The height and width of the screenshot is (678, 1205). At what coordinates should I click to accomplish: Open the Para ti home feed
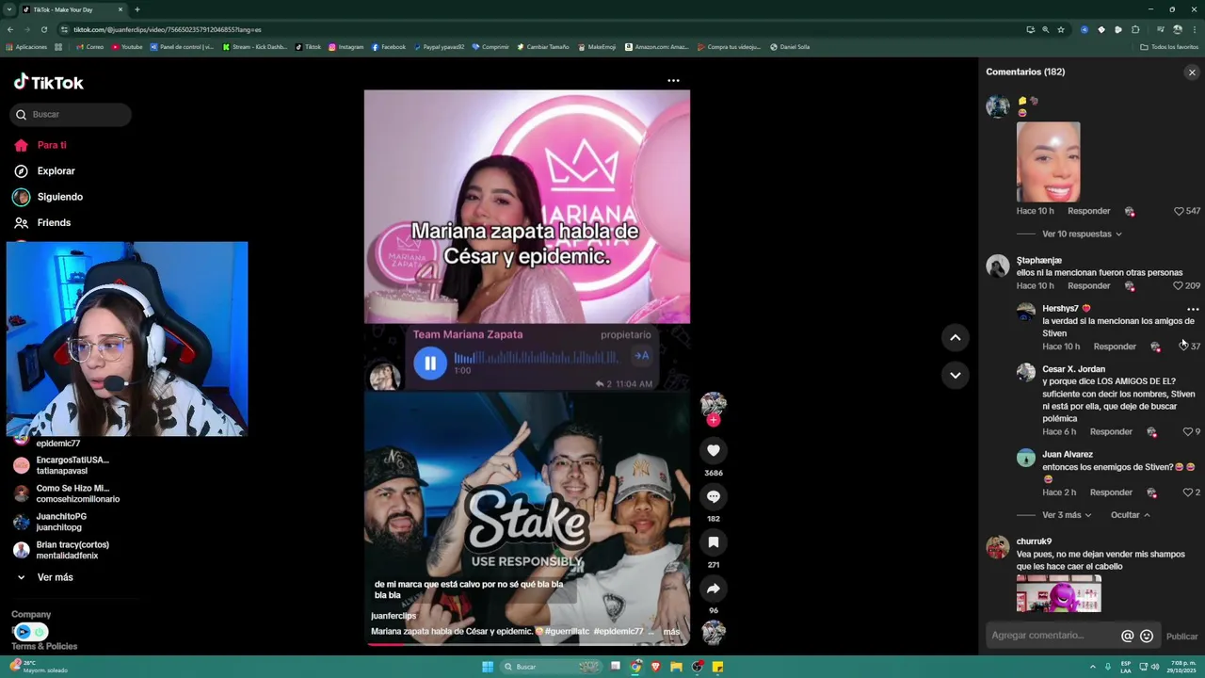pyautogui.click(x=40, y=145)
